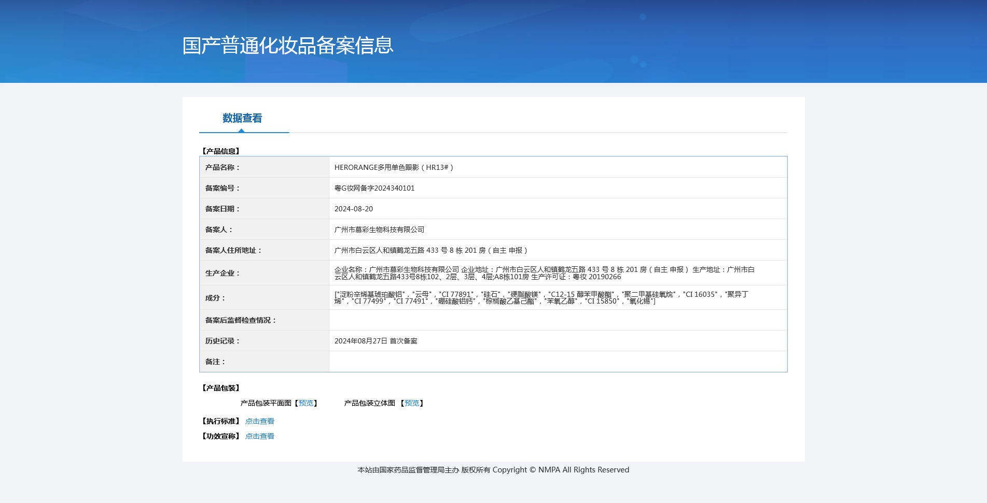Click the NMPA copyright footer text
The image size is (987, 503).
pos(493,470)
